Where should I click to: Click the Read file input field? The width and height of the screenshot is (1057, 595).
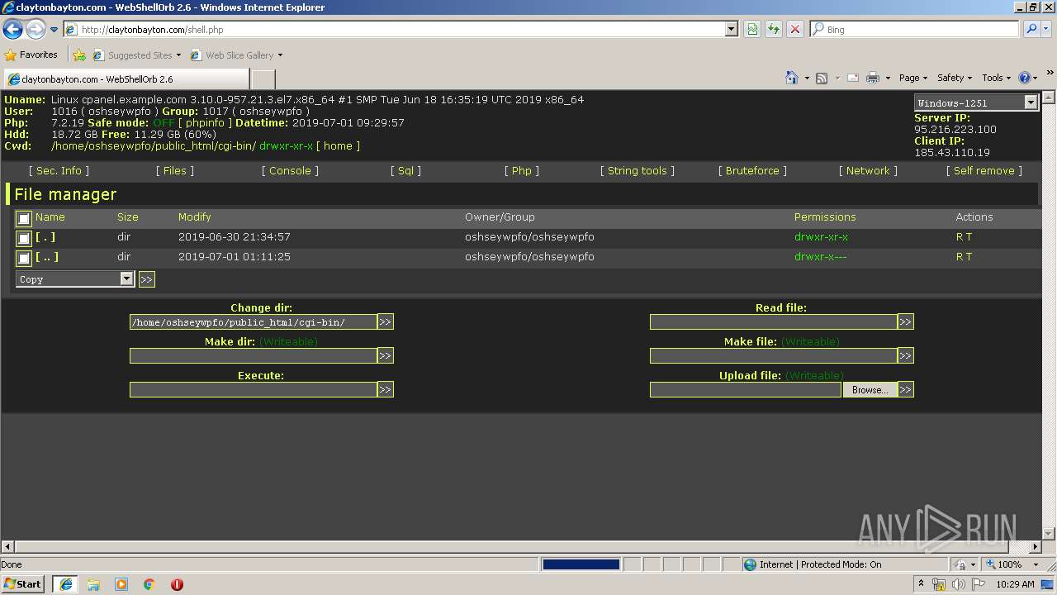[774, 321]
